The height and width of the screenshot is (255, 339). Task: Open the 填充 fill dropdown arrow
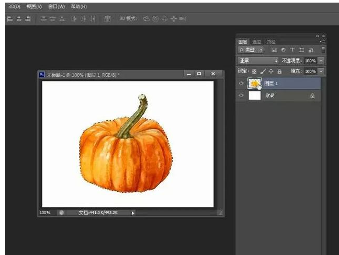(321, 71)
